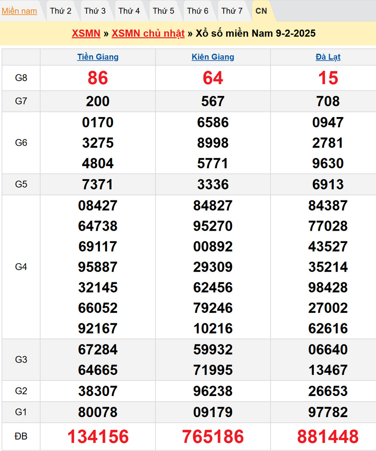Viewport: 376px width, 451px height.
Task: Click the CN Sunday tab
Action: 261,11
